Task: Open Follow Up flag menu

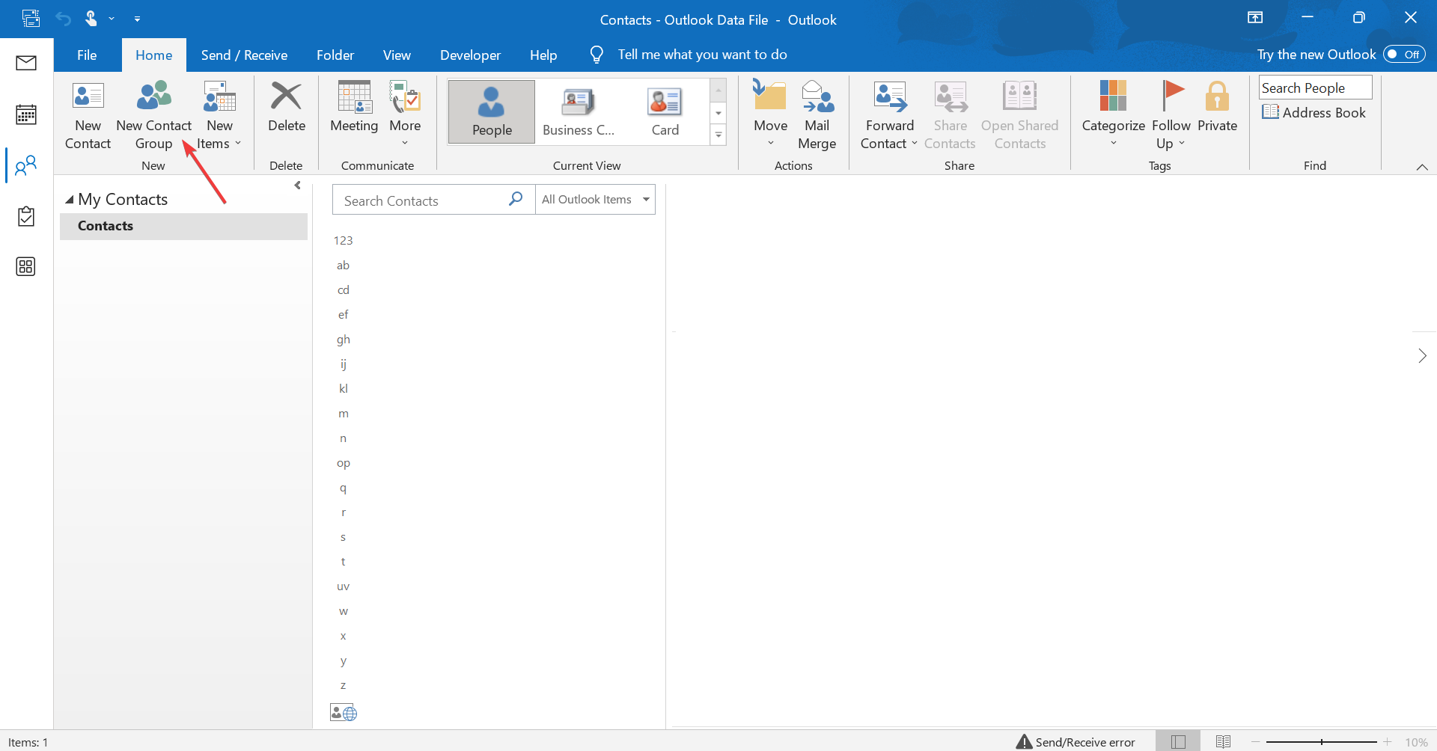Action: click(x=1171, y=115)
